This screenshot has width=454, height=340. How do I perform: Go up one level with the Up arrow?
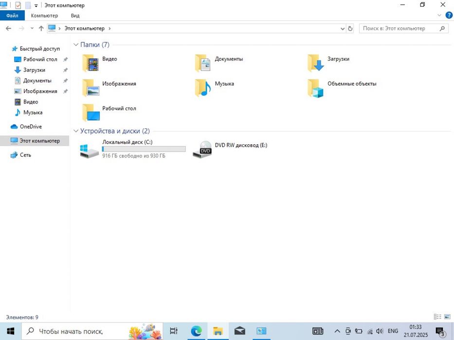click(41, 28)
